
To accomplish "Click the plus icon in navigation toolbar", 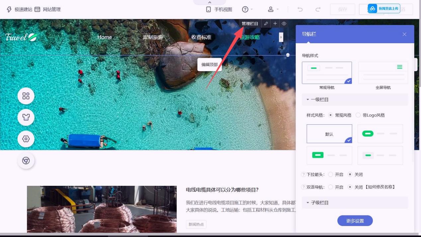I will point(275,24).
